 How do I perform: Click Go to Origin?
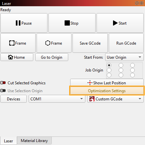tap(52, 57)
